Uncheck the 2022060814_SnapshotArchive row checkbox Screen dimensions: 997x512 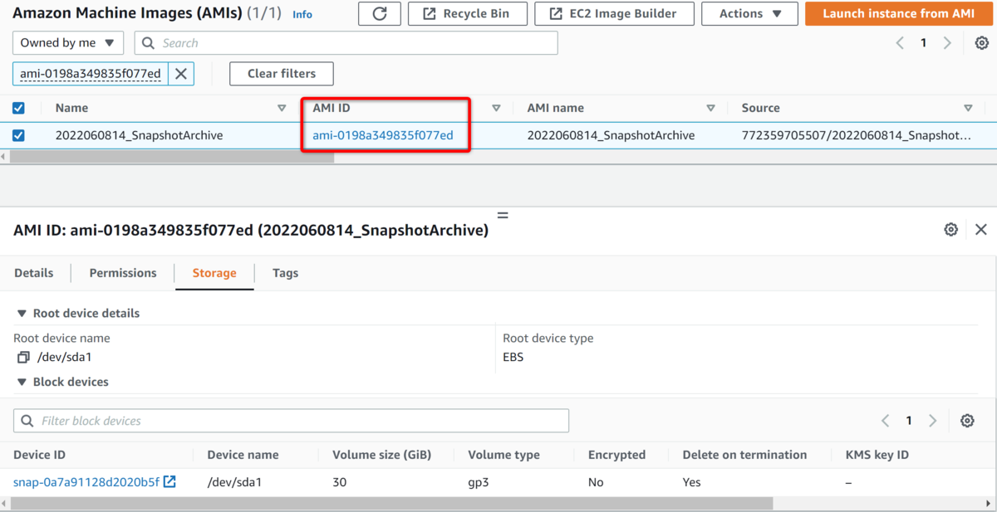click(x=18, y=135)
